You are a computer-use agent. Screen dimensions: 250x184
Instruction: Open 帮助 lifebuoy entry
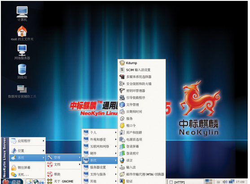pos(63,174)
